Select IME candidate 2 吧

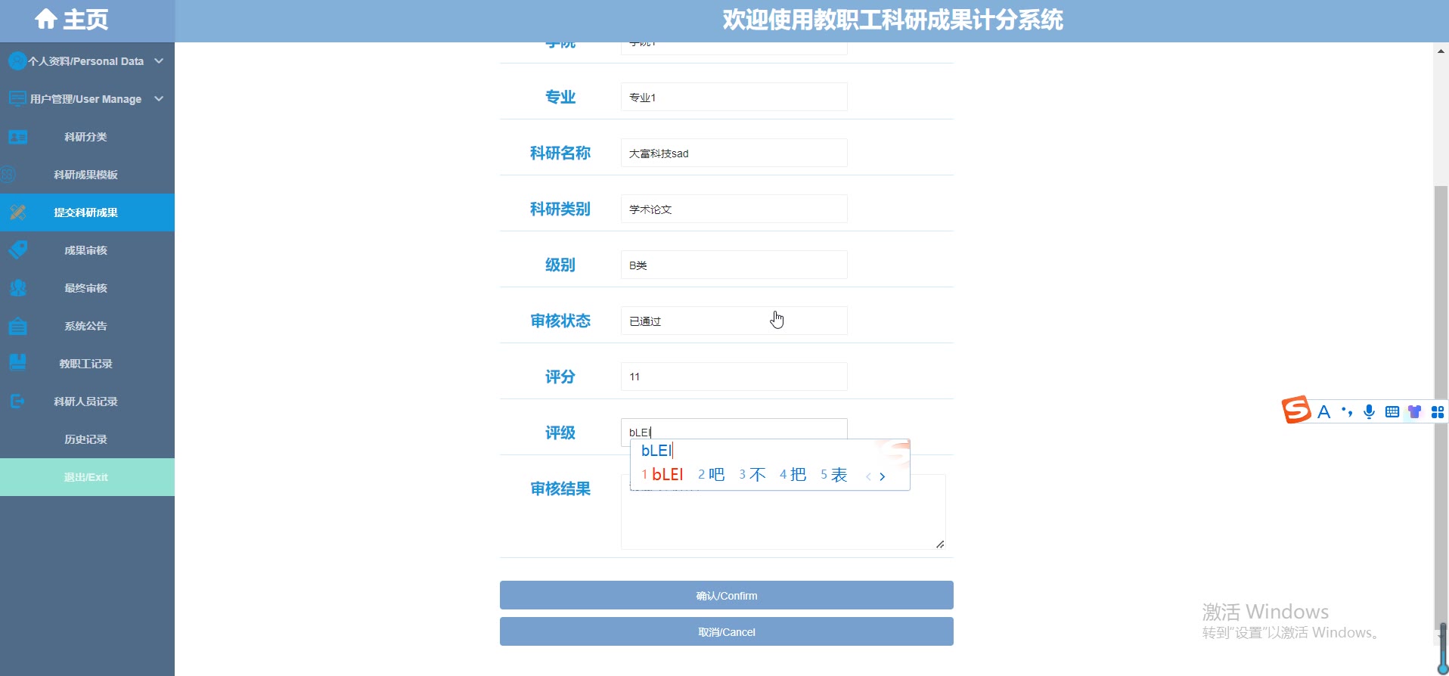[711, 475]
